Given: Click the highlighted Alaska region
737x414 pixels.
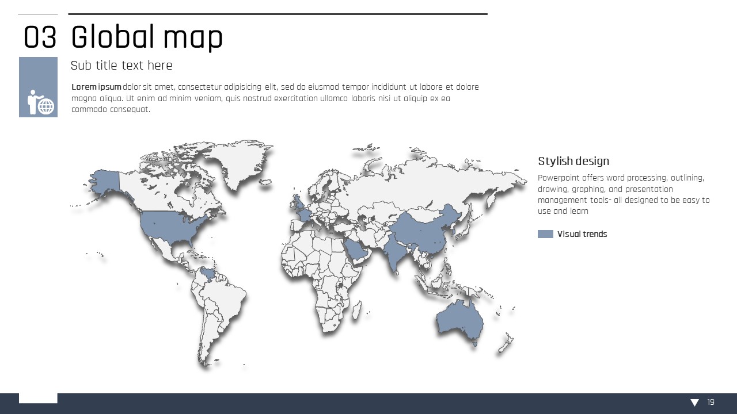Looking at the screenshot, I should [x=105, y=182].
